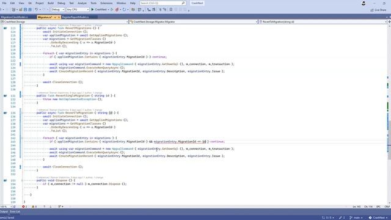The height and width of the screenshot is (220, 391).
Task: Click the margin indicator icon at line 113
Action: [5, 28]
